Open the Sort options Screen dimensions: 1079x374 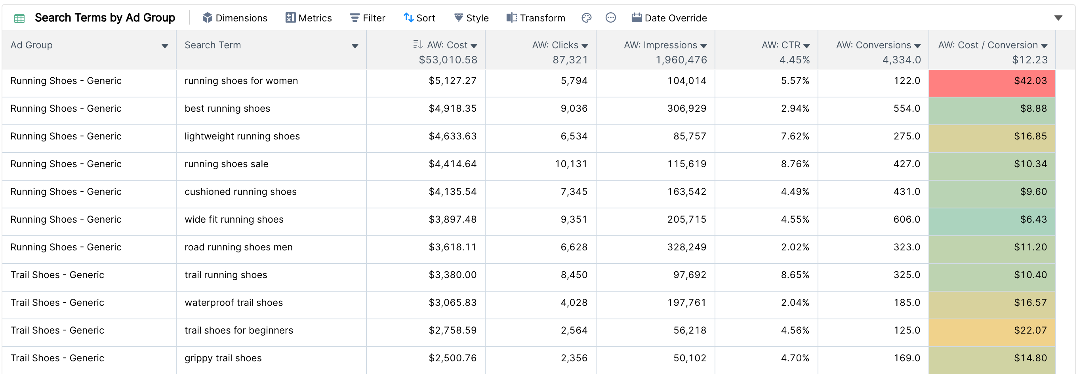point(419,18)
